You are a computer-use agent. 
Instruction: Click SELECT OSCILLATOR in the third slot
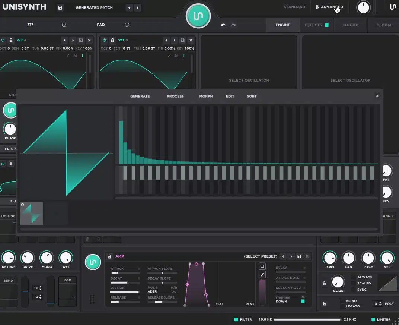click(x=249, y=80)
